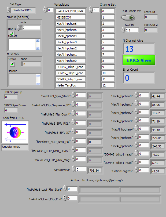This screenshot has height=217, width=166.
Task: Click error in source scrollbar up arrow
Action: click(38, 40)
